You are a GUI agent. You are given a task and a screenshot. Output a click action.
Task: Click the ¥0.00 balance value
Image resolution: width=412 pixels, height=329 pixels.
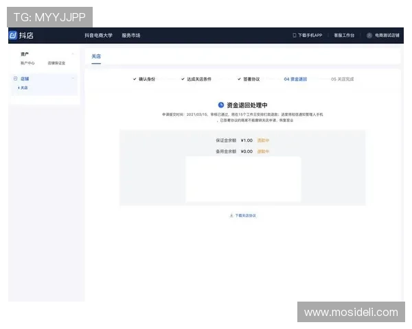pyautogui.click(x=247, y=151)
